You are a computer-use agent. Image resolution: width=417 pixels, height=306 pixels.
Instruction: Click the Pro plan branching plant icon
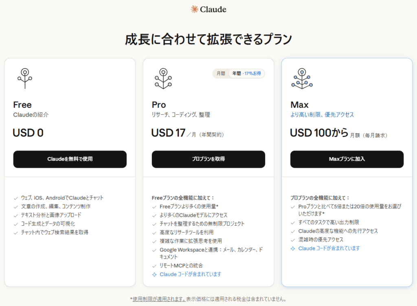pos(163,78)
